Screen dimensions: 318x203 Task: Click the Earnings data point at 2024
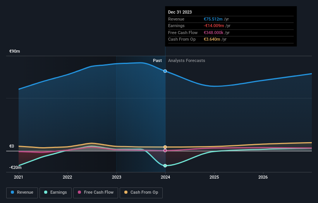pos(165,166)
